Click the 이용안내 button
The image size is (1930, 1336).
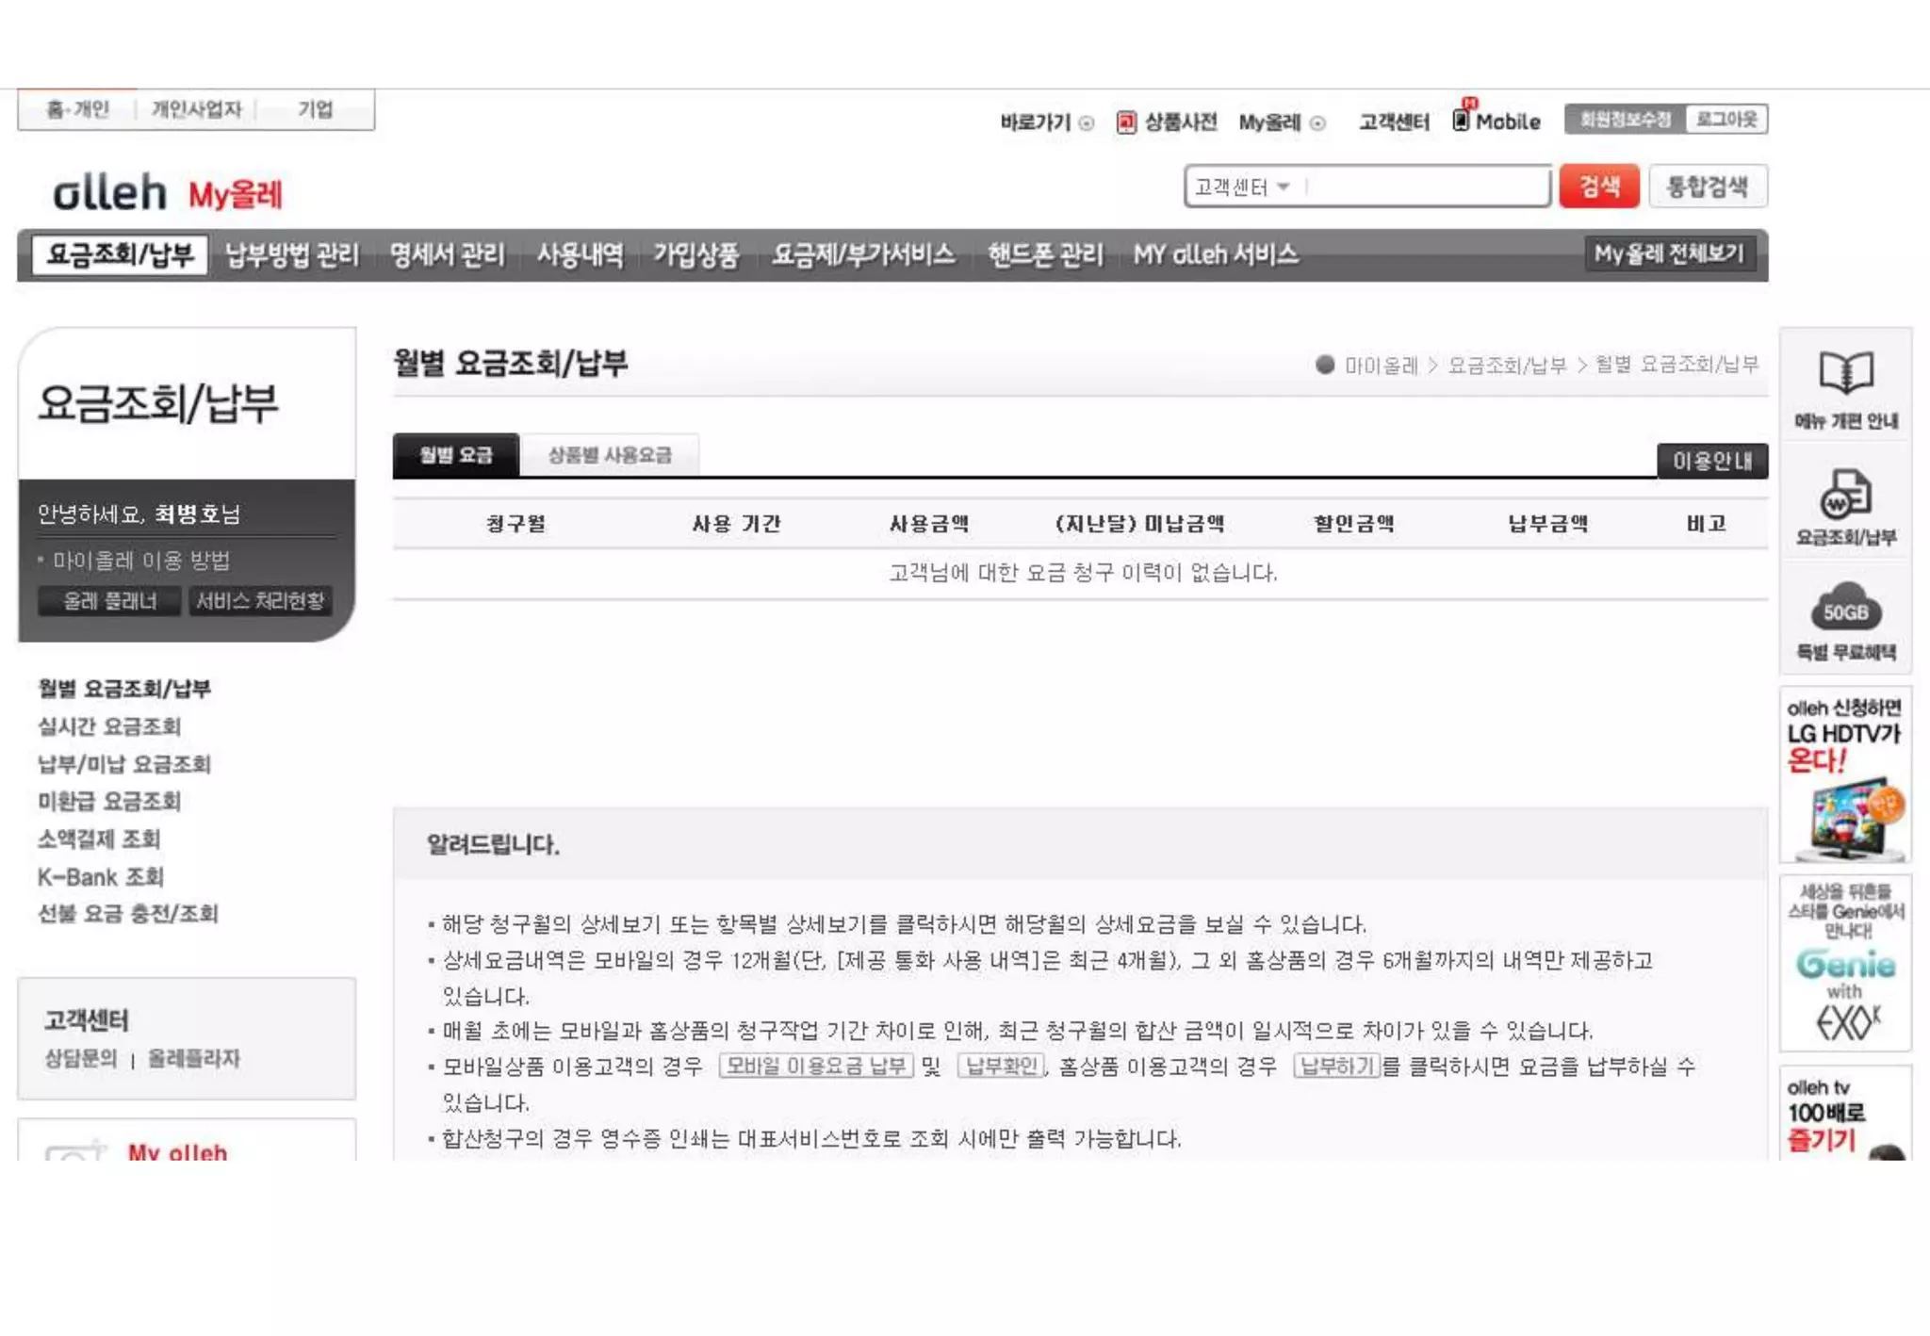click(1712, 461)
